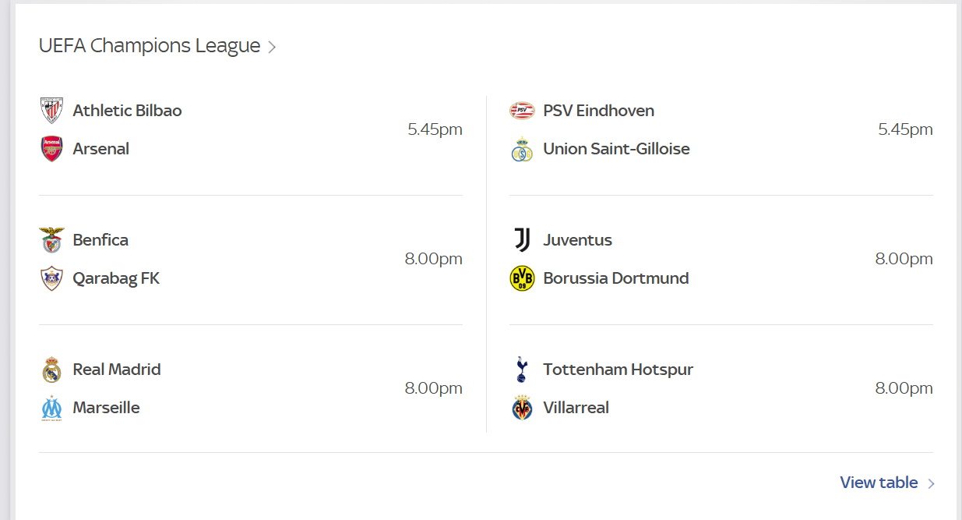The width and height of the screenshot is (962, 520).
Task: Click the Borussia Dortmund BVB badge
Action: pos(522,278)
